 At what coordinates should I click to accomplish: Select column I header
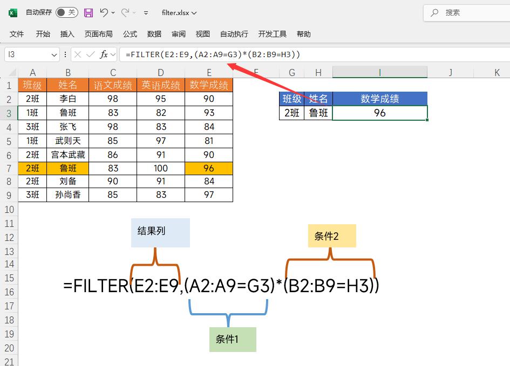(x=379, y=72)
